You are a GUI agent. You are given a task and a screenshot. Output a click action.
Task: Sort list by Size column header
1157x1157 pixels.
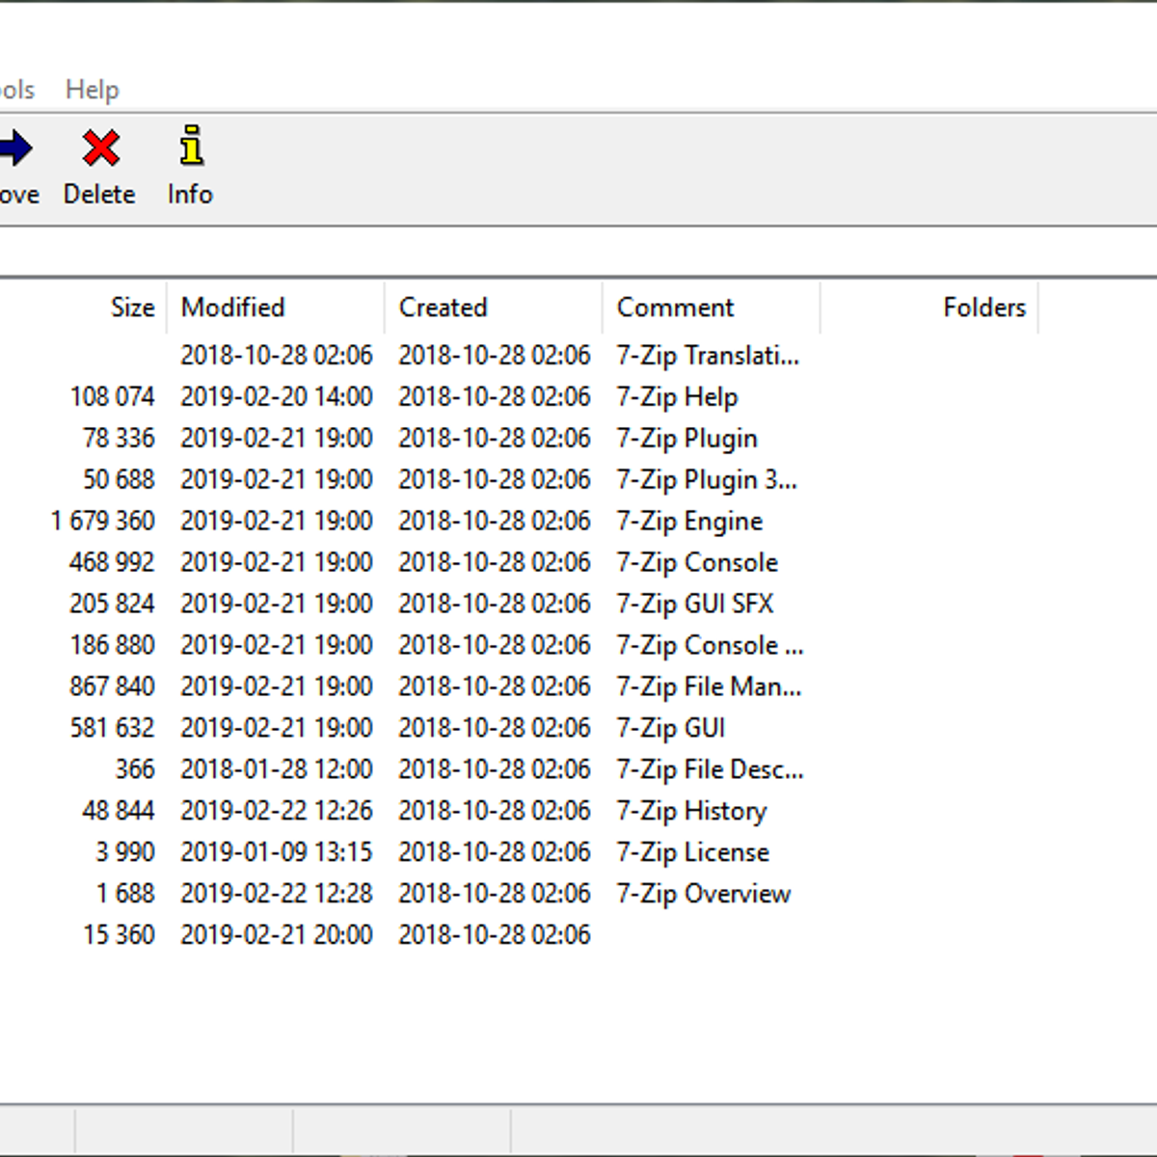(x=131, y=308)
